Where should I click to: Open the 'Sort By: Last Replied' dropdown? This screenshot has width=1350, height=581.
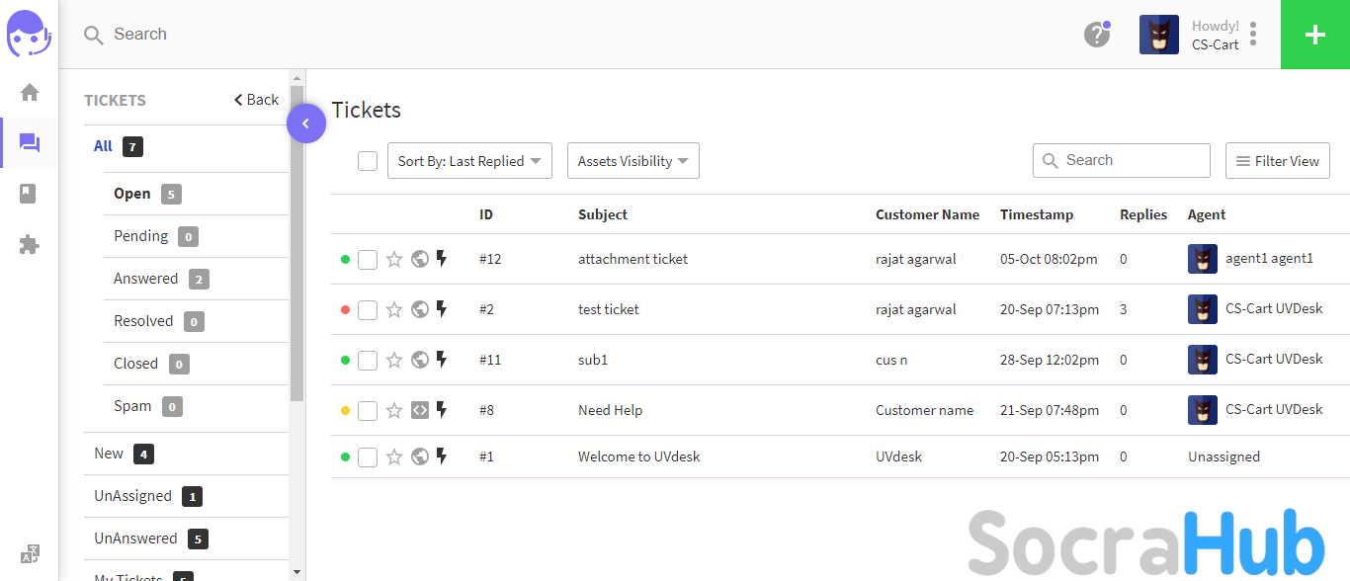[469, 161]
